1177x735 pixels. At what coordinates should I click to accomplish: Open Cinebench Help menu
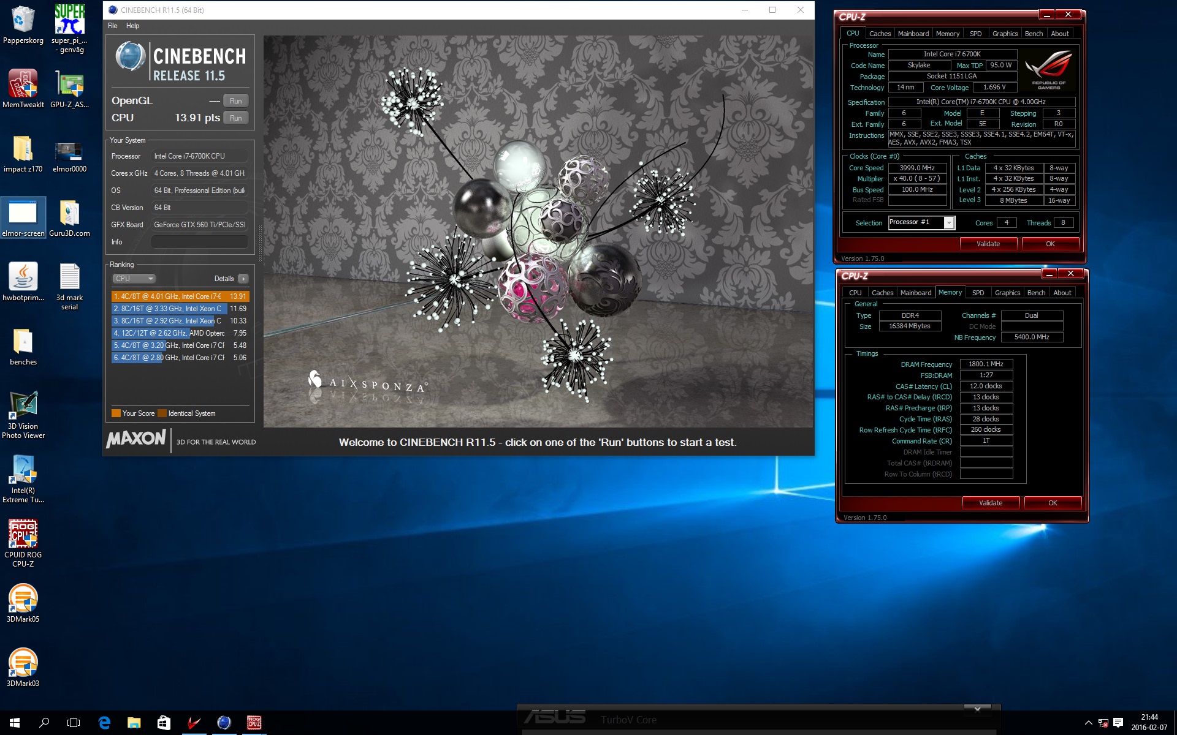(x=132, y=26)
